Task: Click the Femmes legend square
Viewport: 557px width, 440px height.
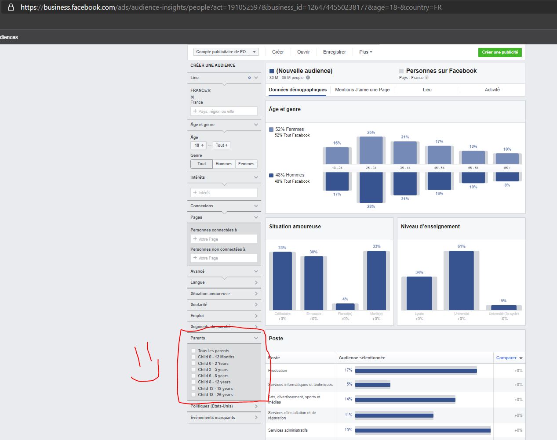Action: click(x=271, y=130)
